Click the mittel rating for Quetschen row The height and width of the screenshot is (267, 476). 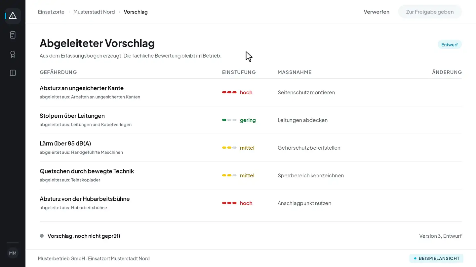(x=238, y=175)
